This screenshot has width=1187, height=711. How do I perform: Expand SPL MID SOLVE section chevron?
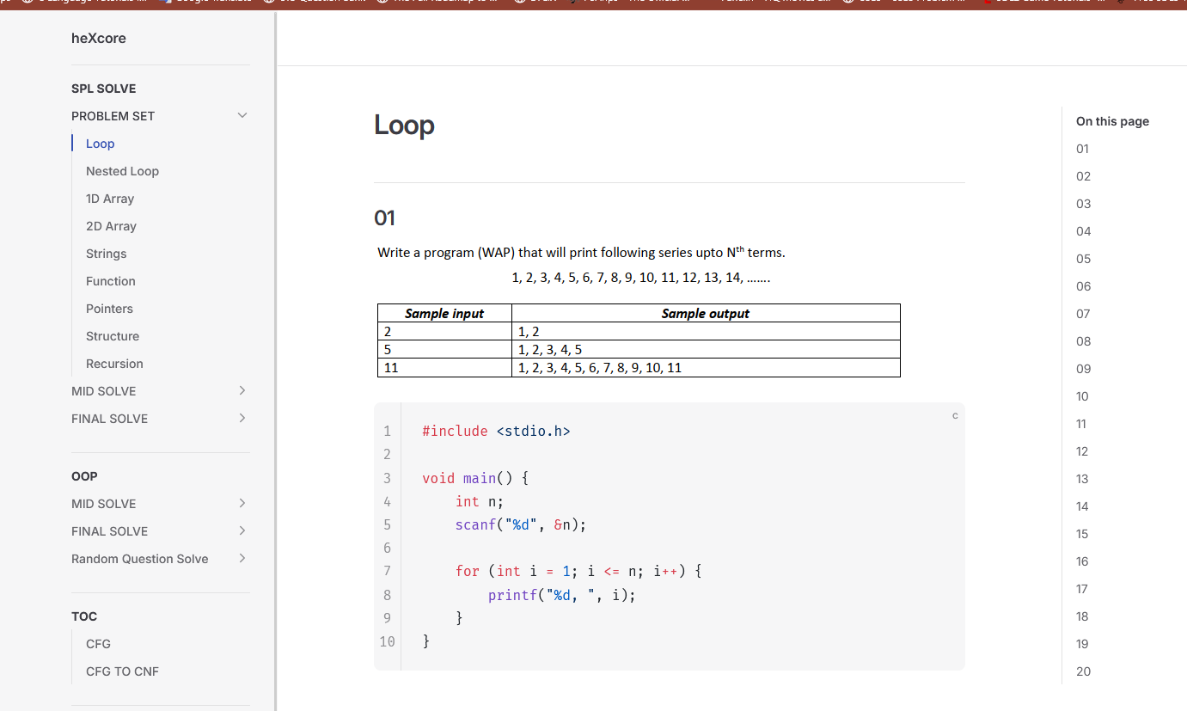(x=242, y=390)
